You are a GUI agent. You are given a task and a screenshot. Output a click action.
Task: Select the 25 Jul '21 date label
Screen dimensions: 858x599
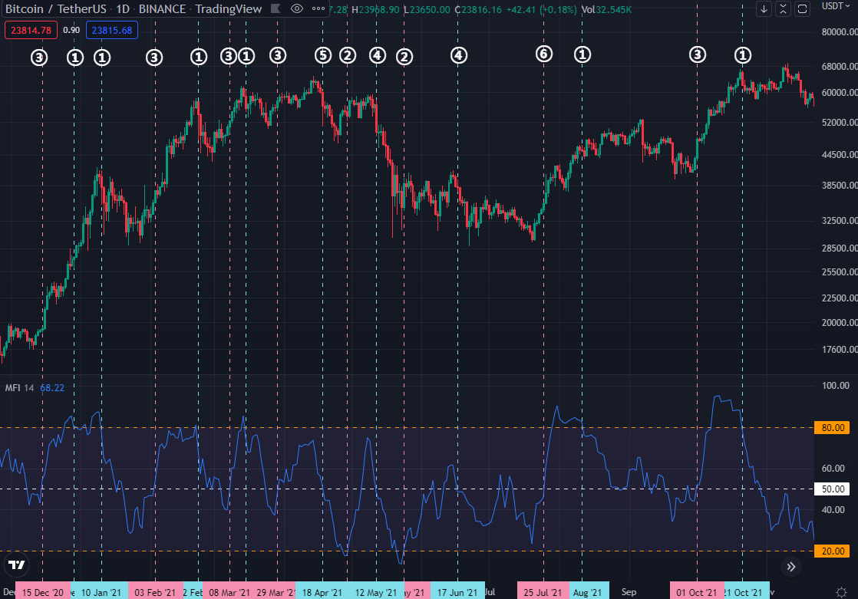543,592
